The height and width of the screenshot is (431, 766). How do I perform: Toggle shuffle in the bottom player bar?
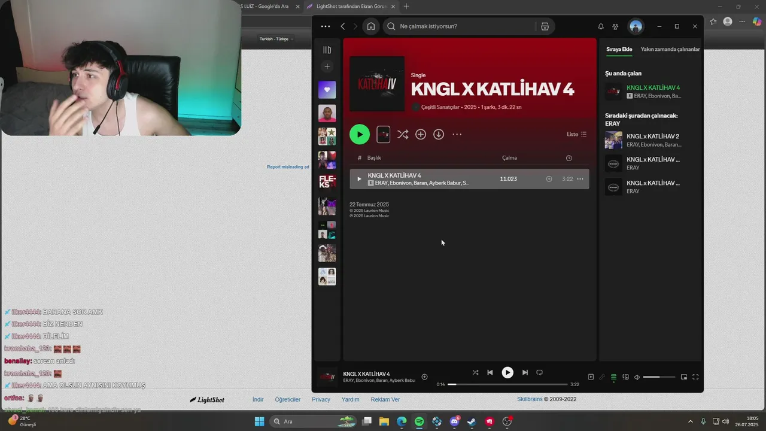point(475,372)
